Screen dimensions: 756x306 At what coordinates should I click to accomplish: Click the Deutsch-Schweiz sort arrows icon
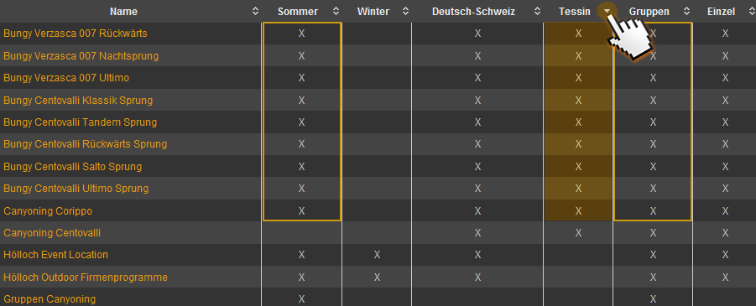[x=537, y=12]
